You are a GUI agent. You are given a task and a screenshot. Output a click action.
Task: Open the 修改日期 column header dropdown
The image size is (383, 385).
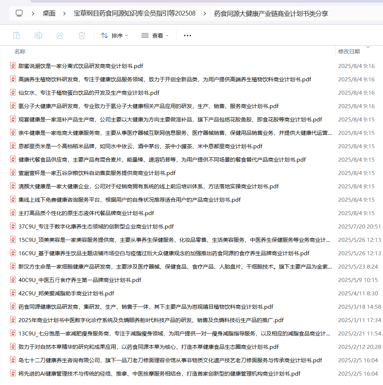coord(368,47)
